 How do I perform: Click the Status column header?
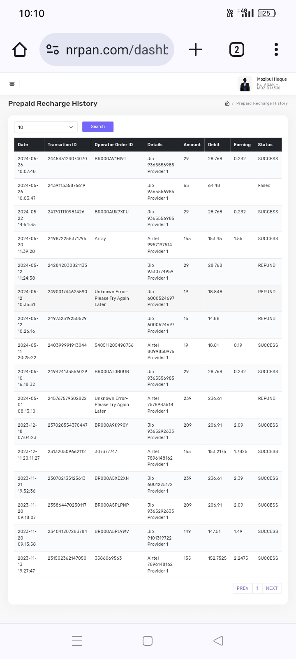click(x=265, y=145)
